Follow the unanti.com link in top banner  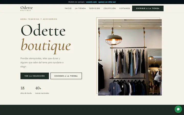pyautogui.click(x=91, y=2)
